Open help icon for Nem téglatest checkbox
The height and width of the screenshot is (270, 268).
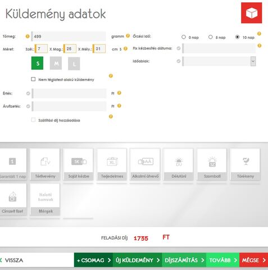(111, 76)
